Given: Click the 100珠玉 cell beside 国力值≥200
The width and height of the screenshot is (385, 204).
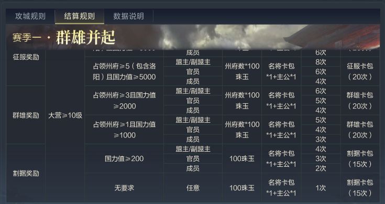Looking at the screenshot, I should pos(242,158).
